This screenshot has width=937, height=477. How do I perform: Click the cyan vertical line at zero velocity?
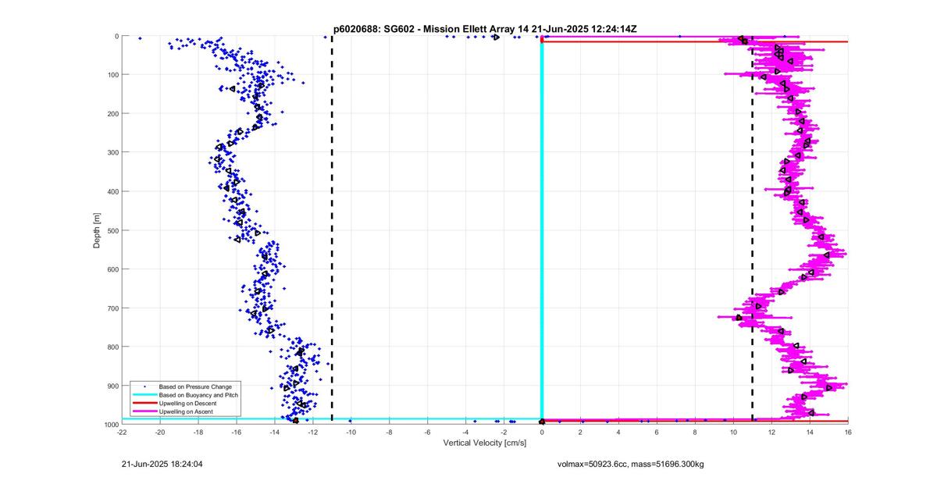542,229
